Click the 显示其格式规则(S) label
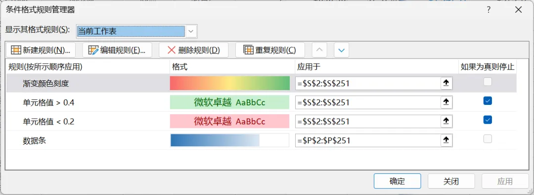Image resolution: width=534 pixels, height=195 pixels. point(38,30)
